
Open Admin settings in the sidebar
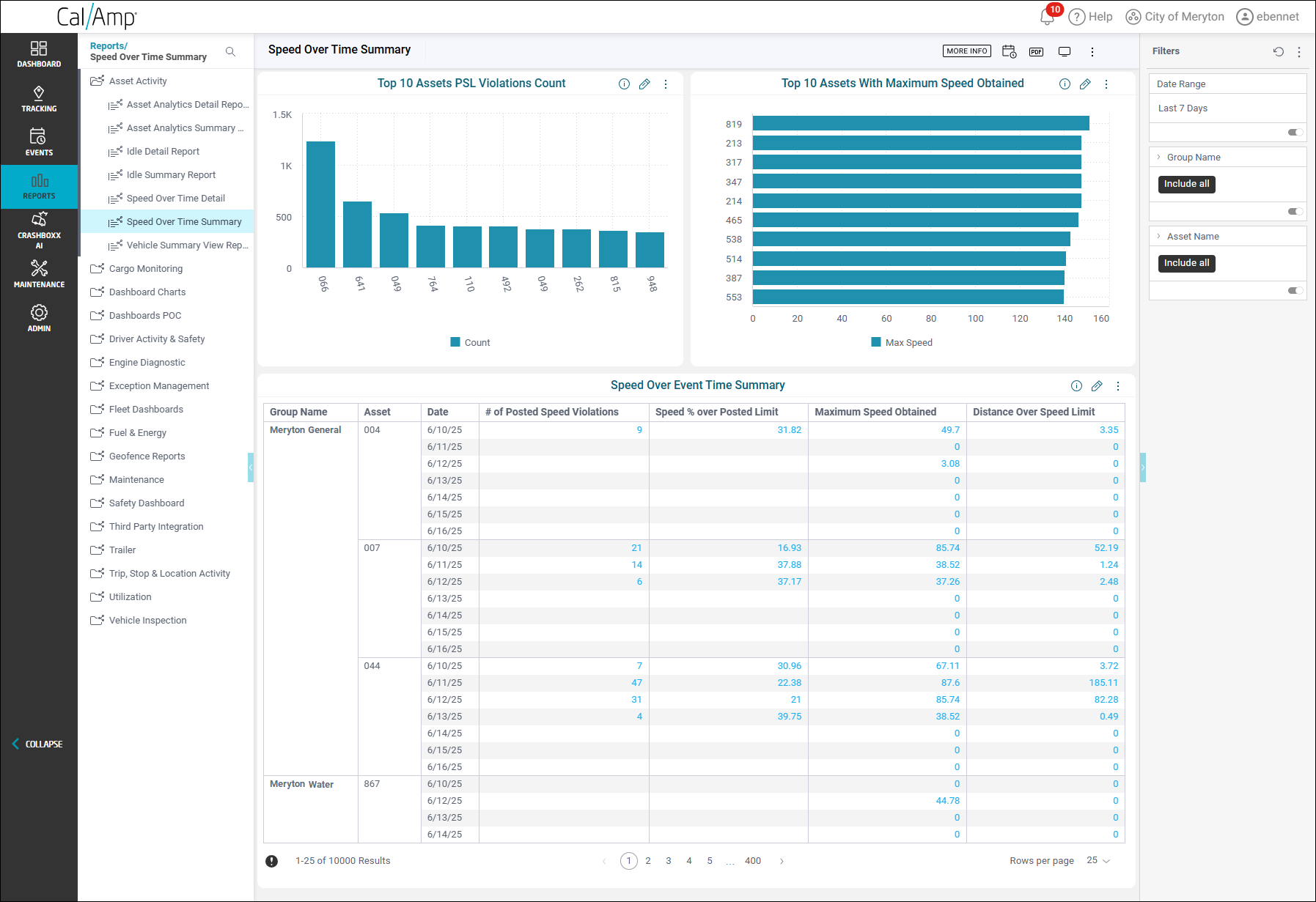click(39, 318)
